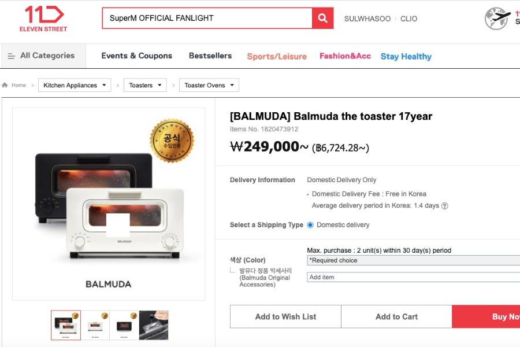The height and width of the screenshot is (347, 520).
Task: Click the Add to Wish List button
Action: [285, 317]
